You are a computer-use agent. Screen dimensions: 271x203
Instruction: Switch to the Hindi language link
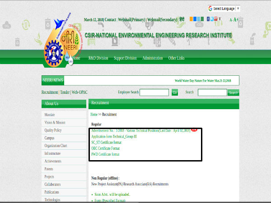[182, 19]
